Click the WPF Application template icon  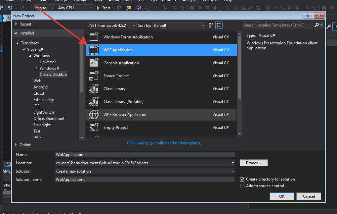[94, 50]
